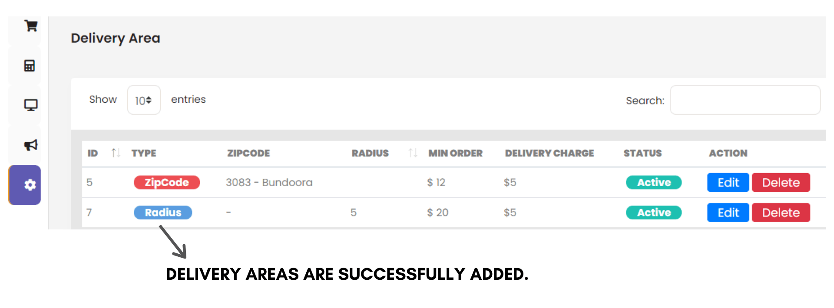This screenshot has width=834, height=308.
Task: Click the blue Radius type badge
Action: click(163, 213)
